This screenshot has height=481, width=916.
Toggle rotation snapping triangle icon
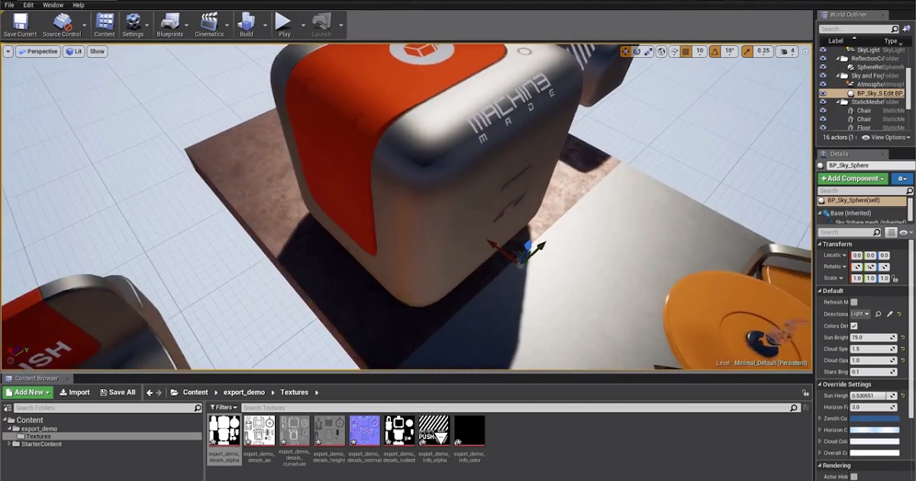(715, 51)
